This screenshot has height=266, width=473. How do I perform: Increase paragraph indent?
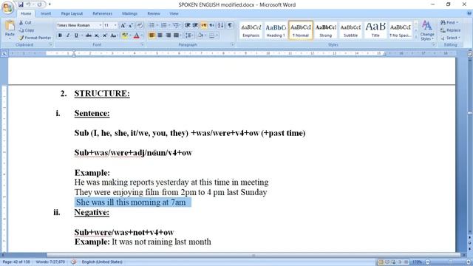pyautogui.click(x=195, y=26)
